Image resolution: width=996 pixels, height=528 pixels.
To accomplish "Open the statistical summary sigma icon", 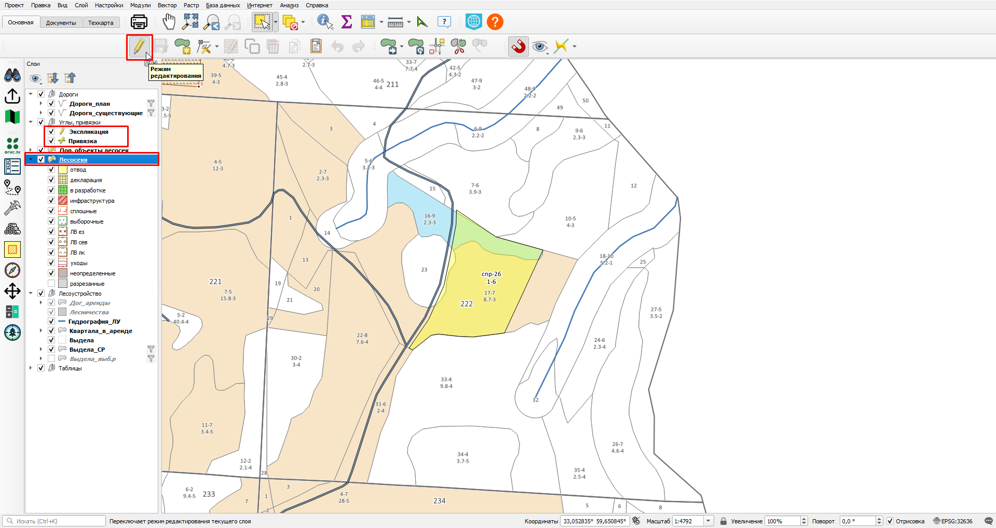I will [347, 22].
